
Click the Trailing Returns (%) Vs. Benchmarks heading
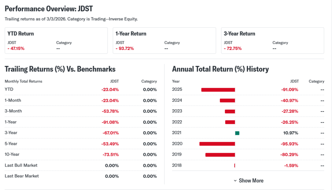(x=60, y=69)
